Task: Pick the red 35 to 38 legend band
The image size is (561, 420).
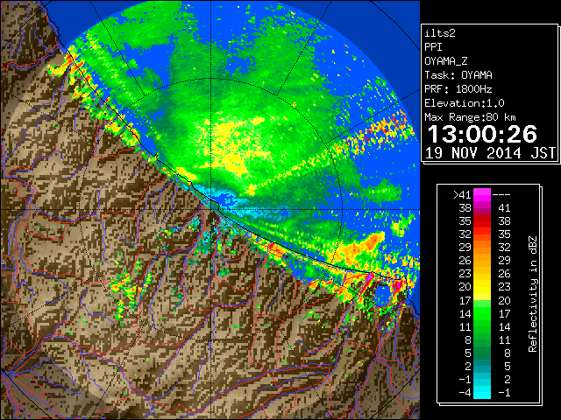Action: (x=482, y=221)
